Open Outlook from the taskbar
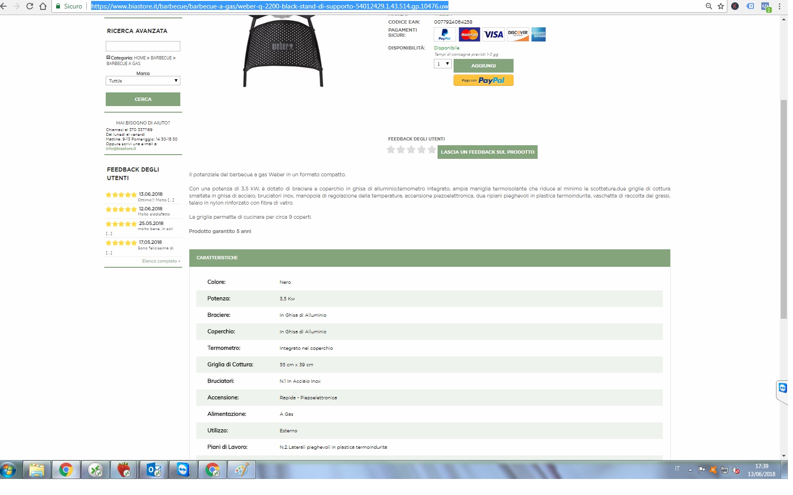 [154, 470]
